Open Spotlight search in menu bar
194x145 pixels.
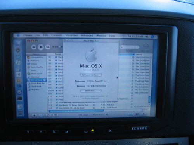(152, 37)
